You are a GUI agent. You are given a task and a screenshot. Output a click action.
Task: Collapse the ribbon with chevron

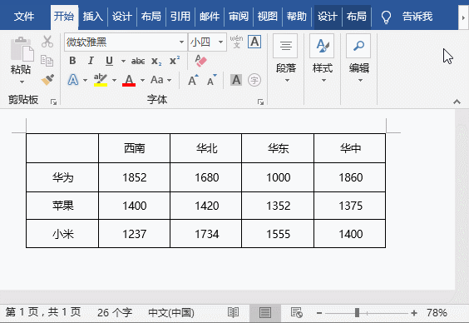[457, 102]
